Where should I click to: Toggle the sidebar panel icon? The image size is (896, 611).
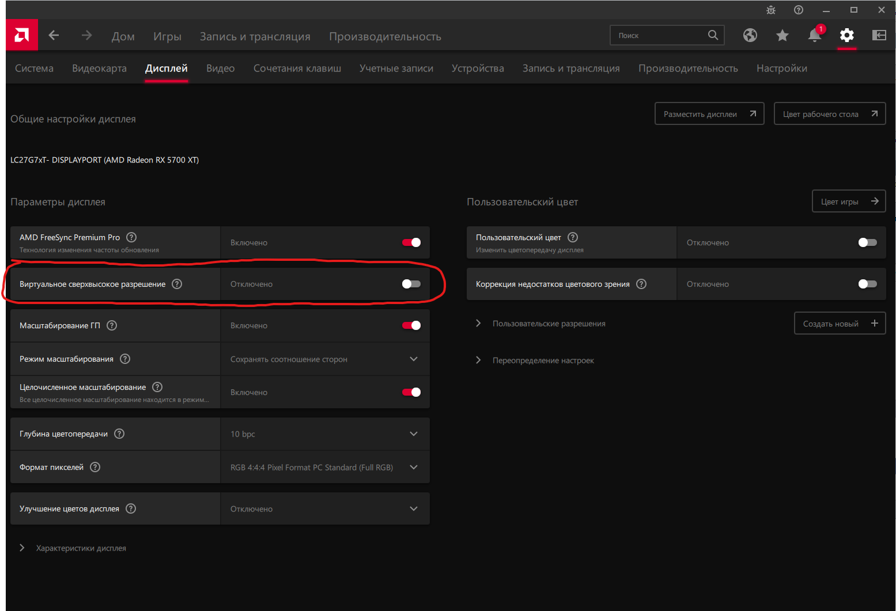coord(879,36)
